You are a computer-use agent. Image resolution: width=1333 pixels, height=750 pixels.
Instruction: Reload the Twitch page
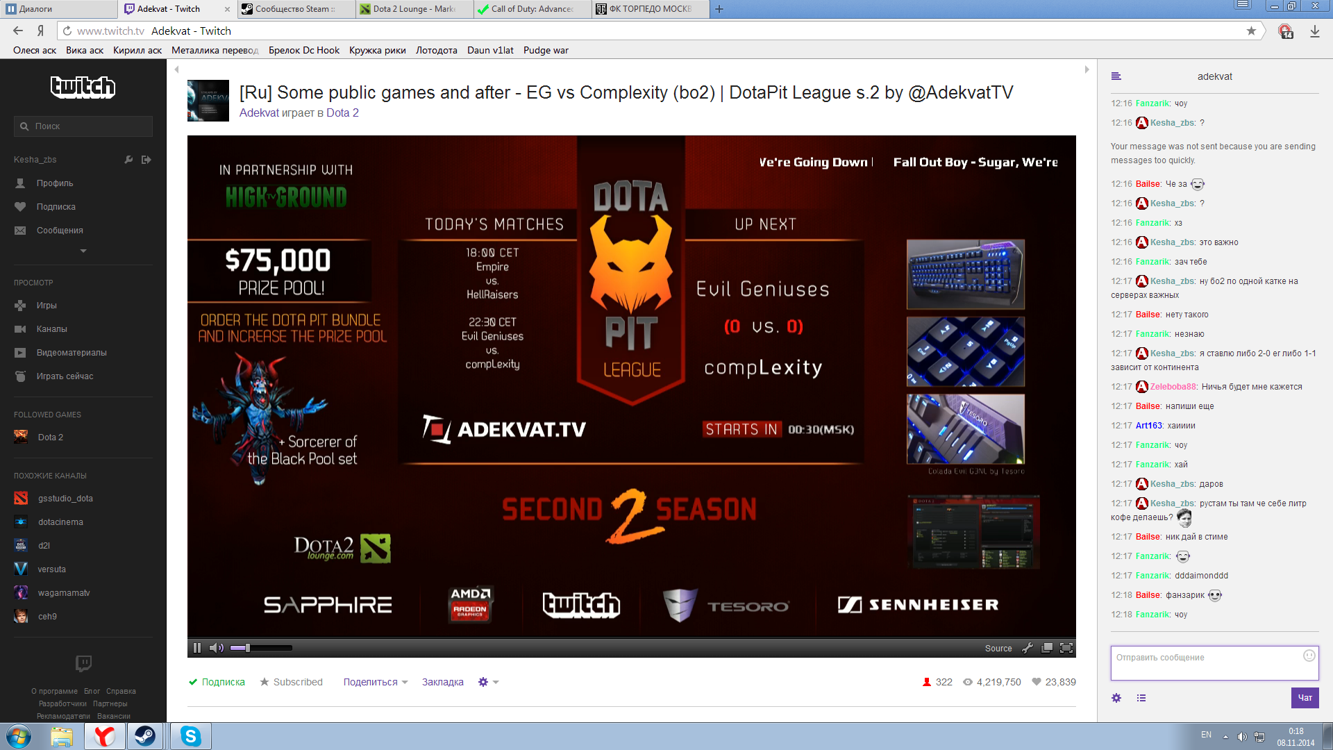tap(67, 31)
